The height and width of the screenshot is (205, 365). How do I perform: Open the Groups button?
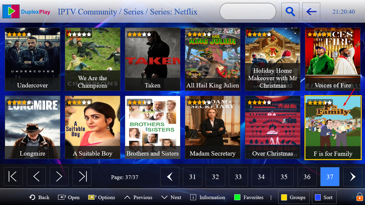(x=294, y=198)
